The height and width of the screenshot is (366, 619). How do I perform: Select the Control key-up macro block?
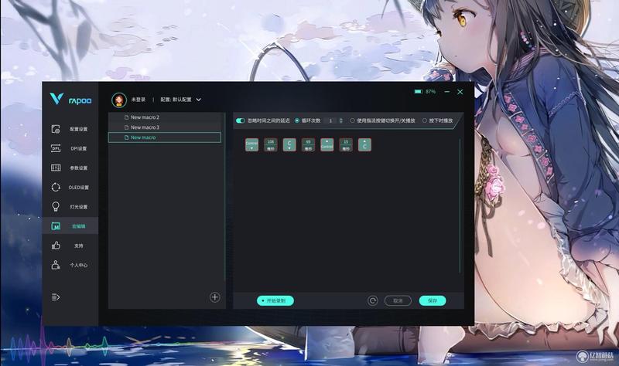[327, 144]
